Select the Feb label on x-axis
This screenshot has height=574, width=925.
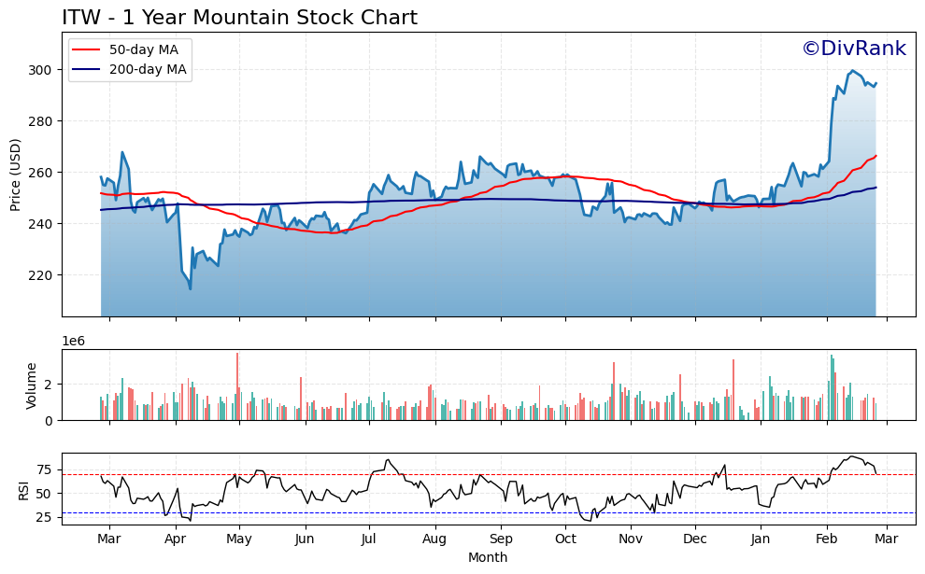(x=826, y=538)
